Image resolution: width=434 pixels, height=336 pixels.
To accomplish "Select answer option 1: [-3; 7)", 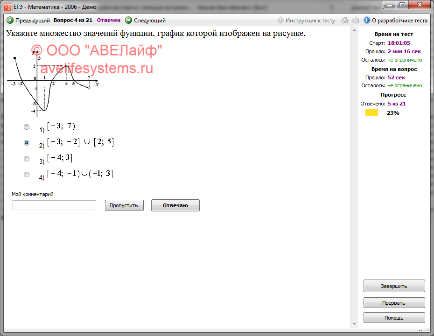I will coord(27,127).
